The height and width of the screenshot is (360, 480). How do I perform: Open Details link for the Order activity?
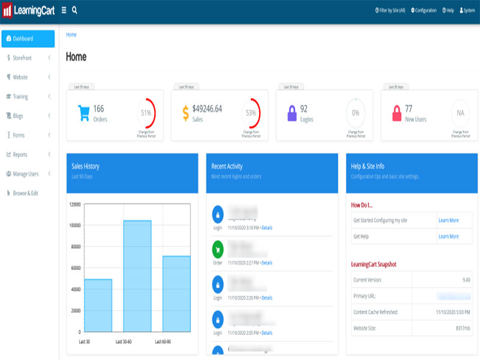pos(266,263)
